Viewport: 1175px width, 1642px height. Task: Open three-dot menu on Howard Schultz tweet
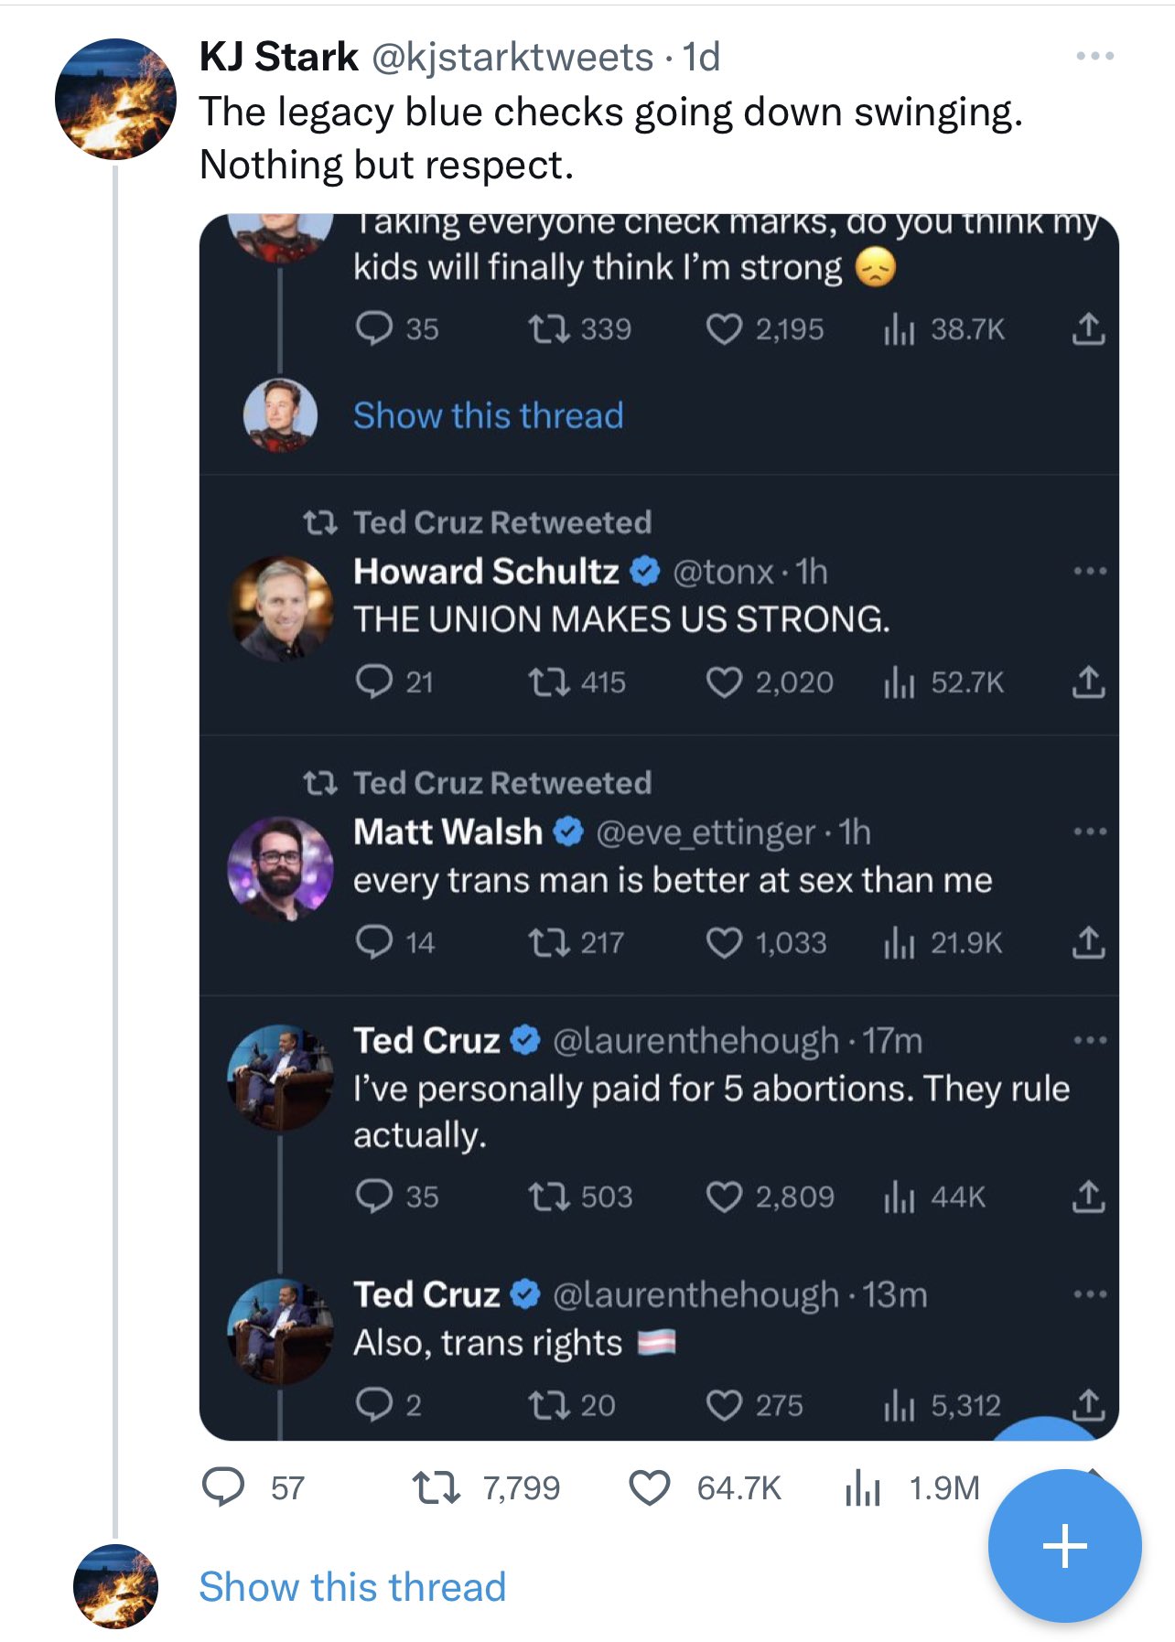[x=1090, y=572]
